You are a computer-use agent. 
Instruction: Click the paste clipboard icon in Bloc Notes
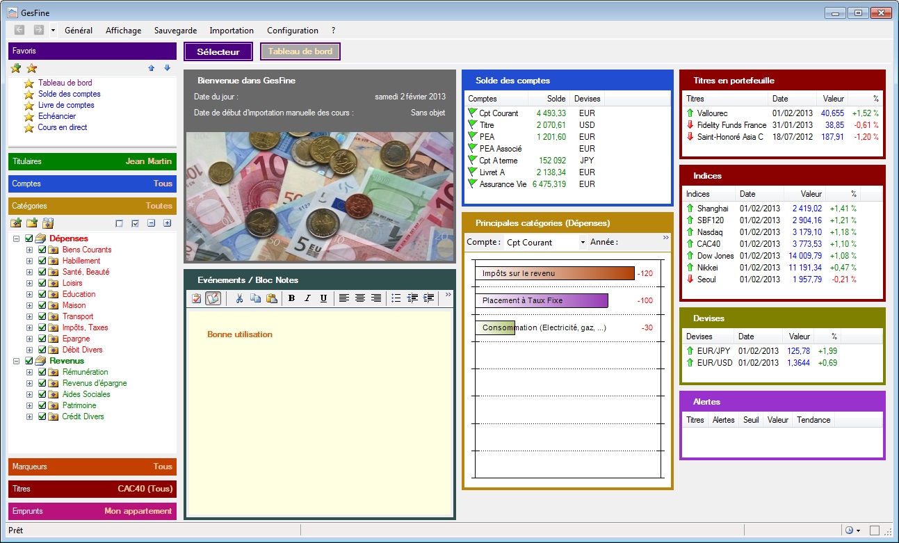[x=271, y=298]
